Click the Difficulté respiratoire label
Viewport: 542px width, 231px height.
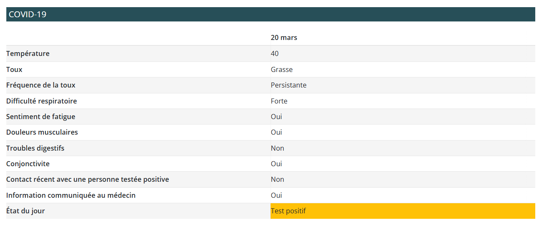tap(41, 101)
